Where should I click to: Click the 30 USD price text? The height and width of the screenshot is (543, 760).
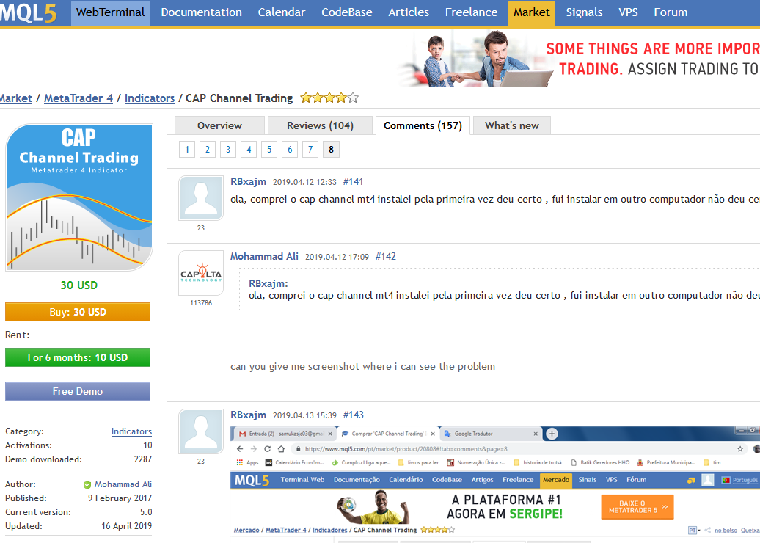click(x=79, y=285)
